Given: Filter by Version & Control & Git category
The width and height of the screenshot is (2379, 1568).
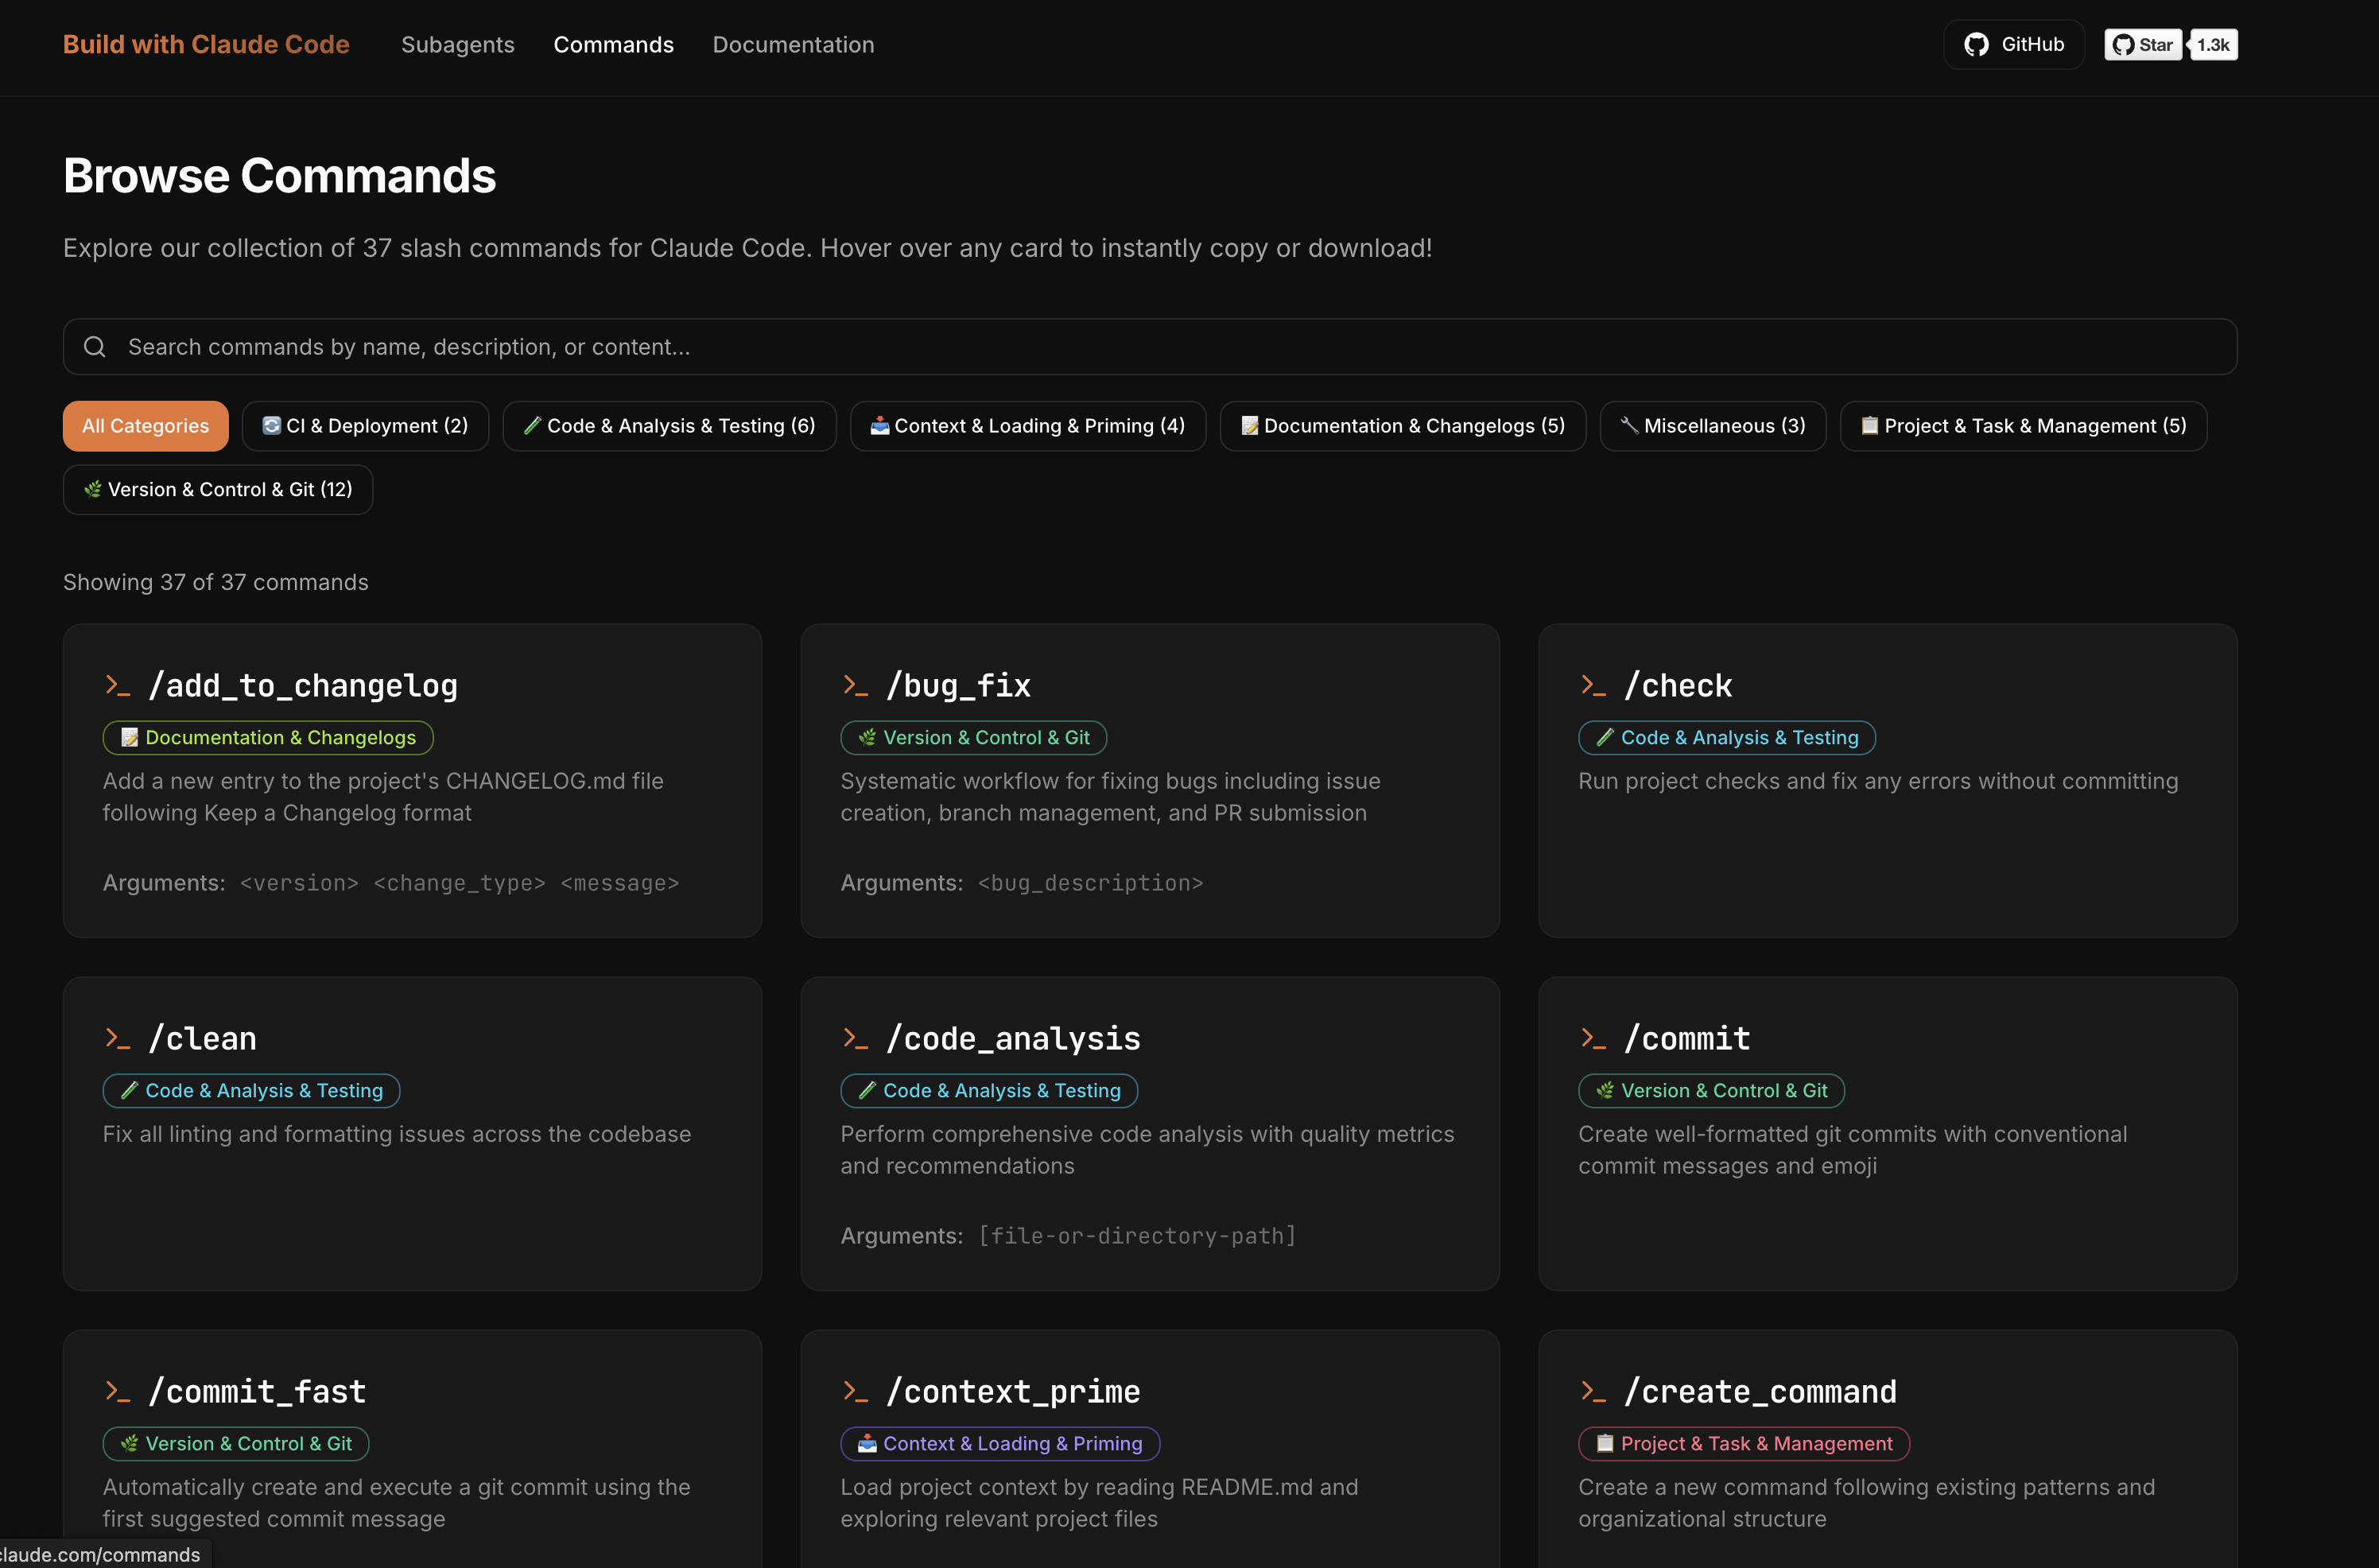Looking at the screenshot, I should click(x=218, y=490).
